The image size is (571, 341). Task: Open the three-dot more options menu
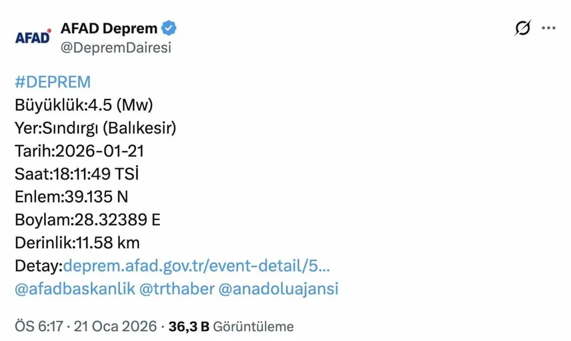point(548,28)
